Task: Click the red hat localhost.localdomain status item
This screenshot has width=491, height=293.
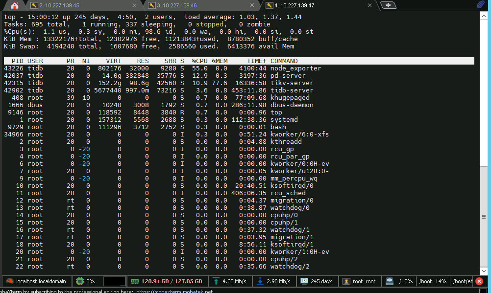Action: coord(36,281)
